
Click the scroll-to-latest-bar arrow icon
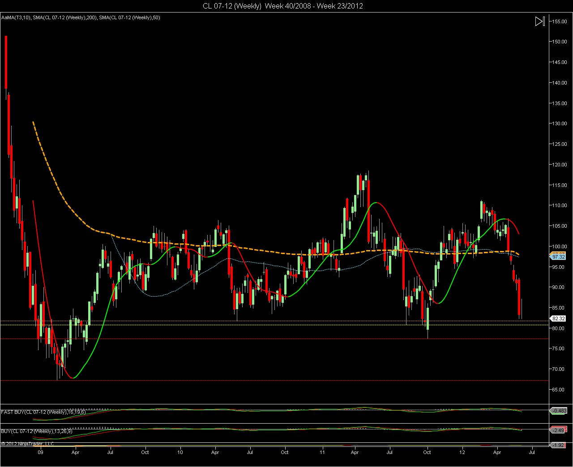click(540, 21)
